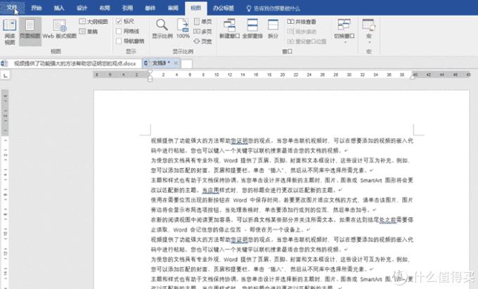Viewport: 478px width, 289px height.
Task: Choose Page Width (页宽) zoom
Action: pos(203,41)
